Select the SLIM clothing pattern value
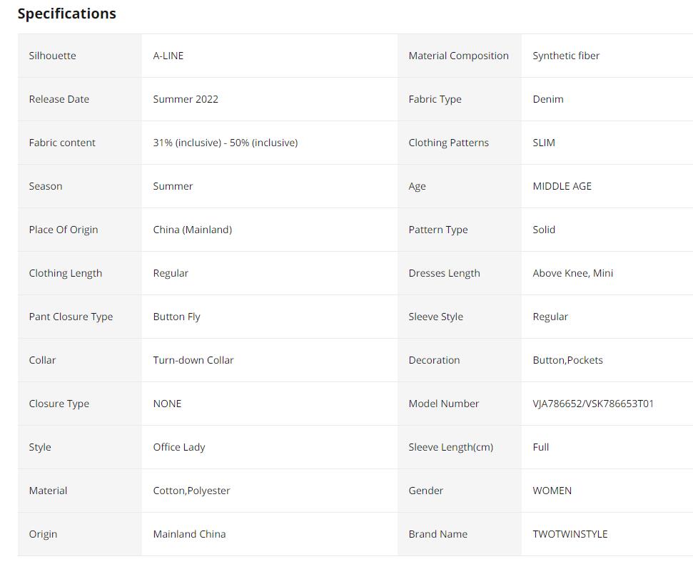Image resolution: width=693 pixels, height=564 pixels. 543,143
